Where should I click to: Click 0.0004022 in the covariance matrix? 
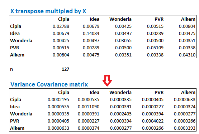tap(153, 121)
